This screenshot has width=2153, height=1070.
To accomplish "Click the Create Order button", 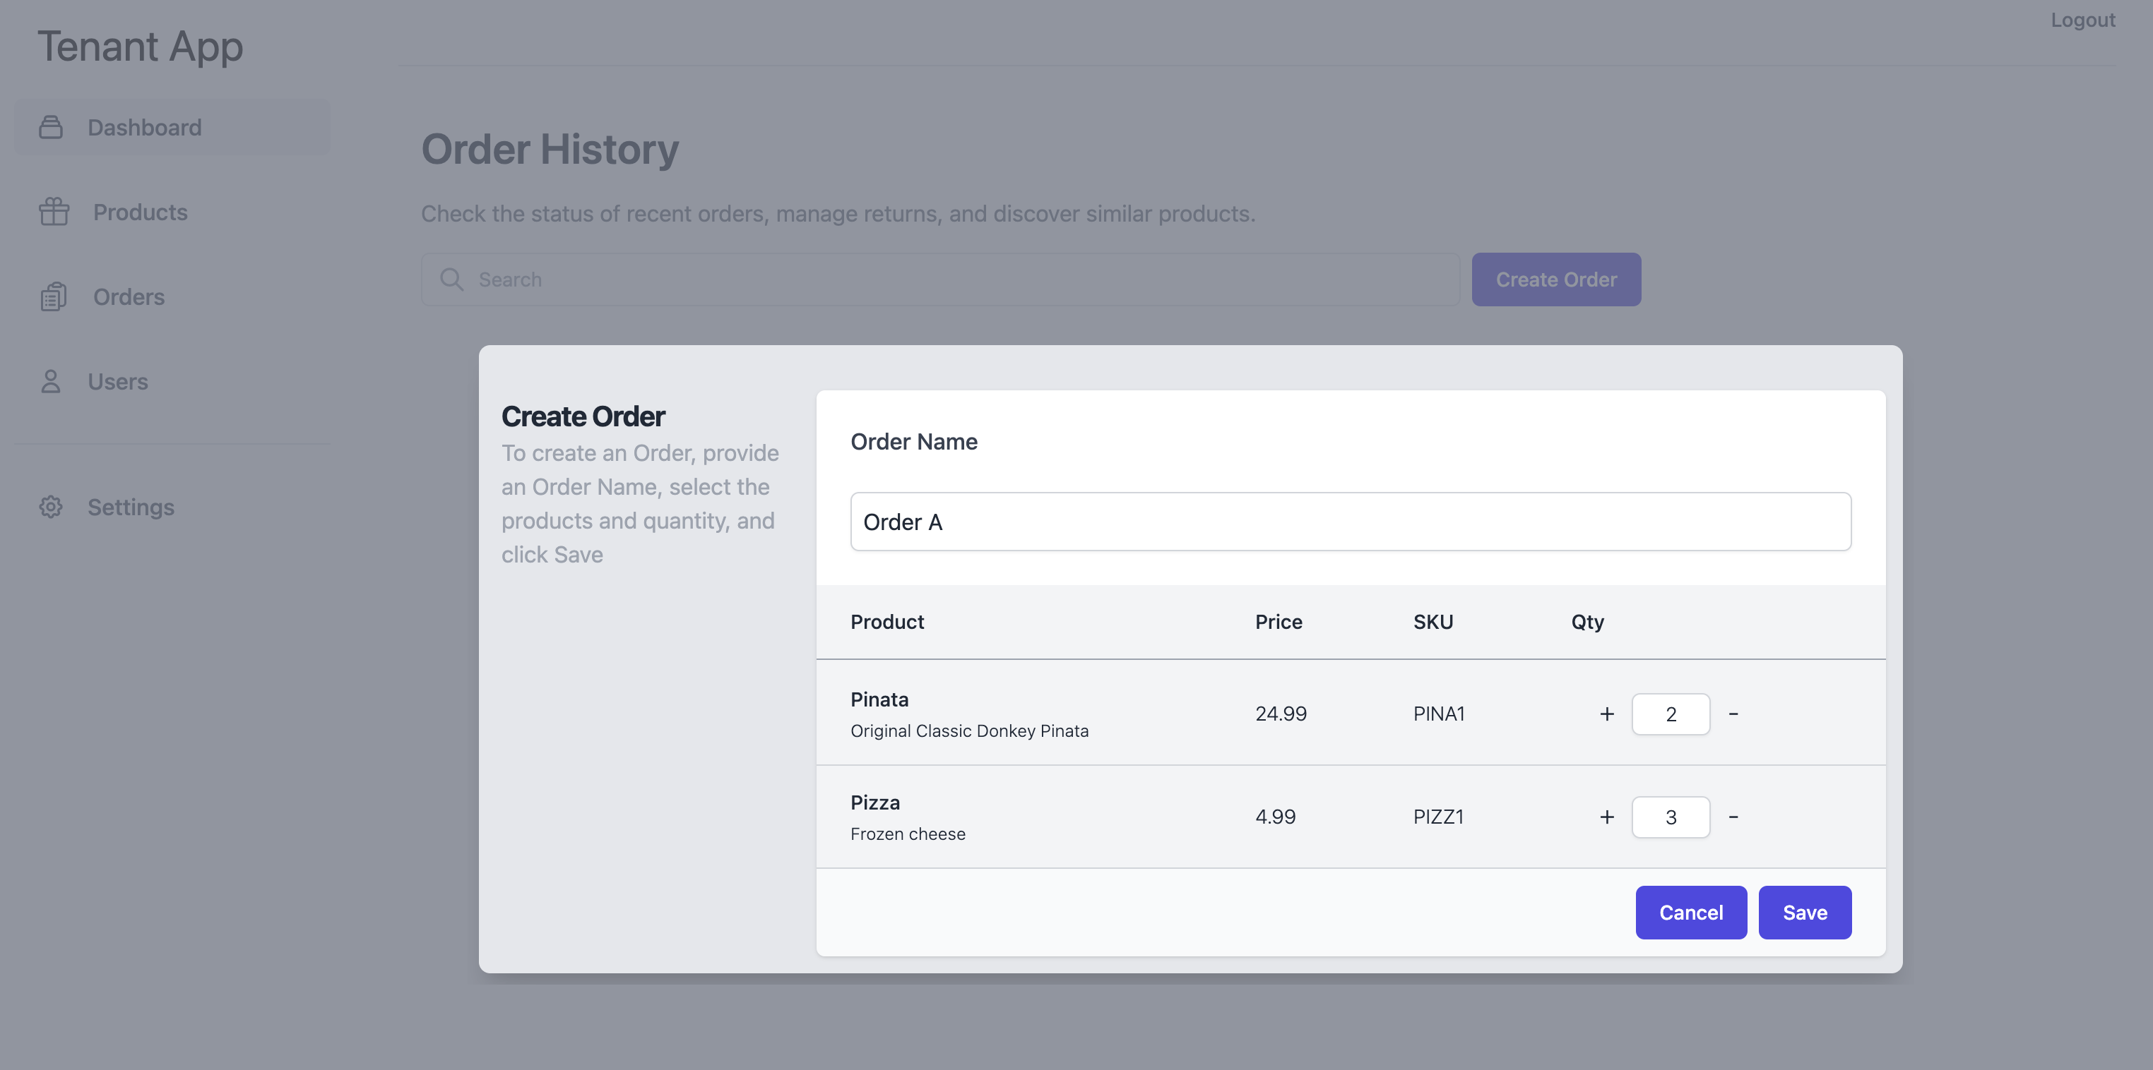I will (x=1556, y=279).
